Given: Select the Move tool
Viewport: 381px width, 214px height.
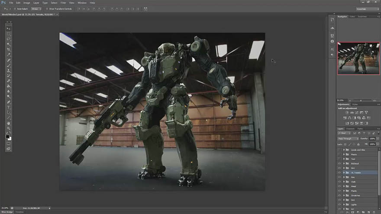Looking at the screenshot, I should pos(9,29).
